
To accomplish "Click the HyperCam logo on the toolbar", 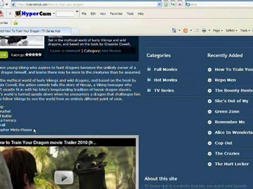I will click(x=33, y=14).
